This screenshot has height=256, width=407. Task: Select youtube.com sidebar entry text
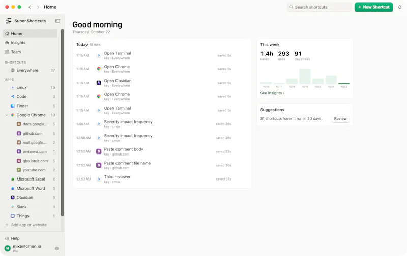tap(34, 170)
